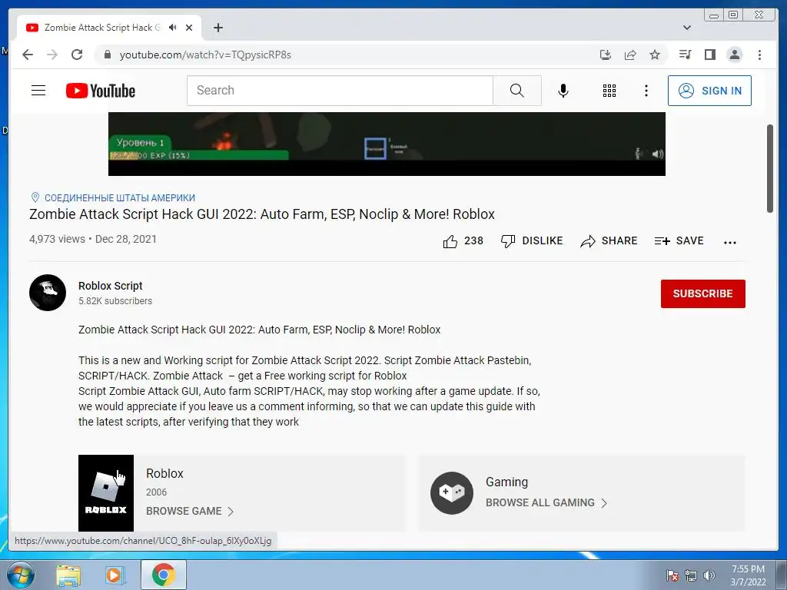The width and height of the screenshot is (787, 590).
Task: Open the Gaming category title
Action: point(507,482)
